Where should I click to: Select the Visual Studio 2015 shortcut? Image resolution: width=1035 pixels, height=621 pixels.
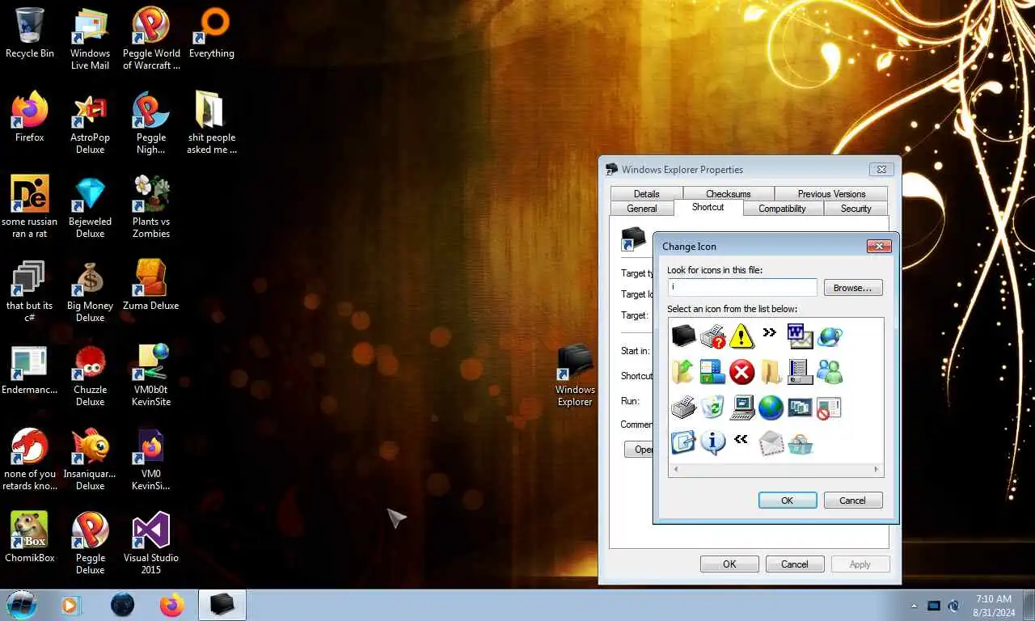(x=151, y=543)
